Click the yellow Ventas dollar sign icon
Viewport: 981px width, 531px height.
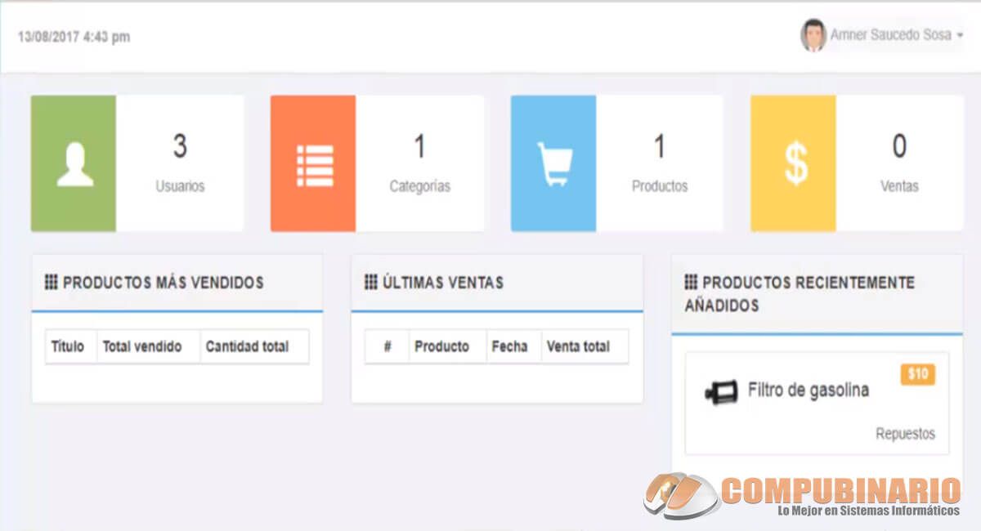click(795, 164)
